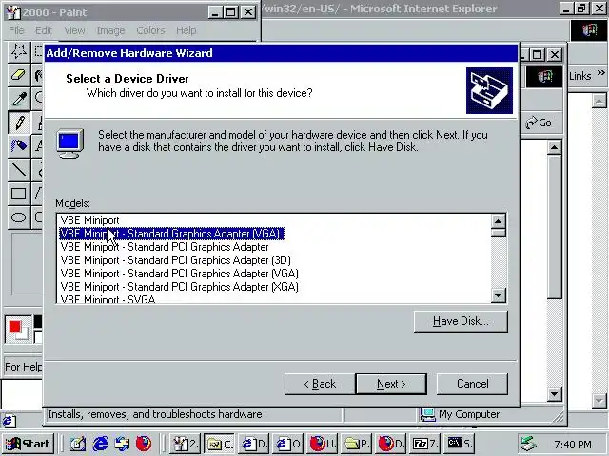Pick the Rectangle shape tool in Paint
The width and height of the screenshot is (609, 456).
pos(19,193)
